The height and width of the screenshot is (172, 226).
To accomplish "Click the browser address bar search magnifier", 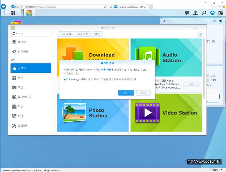I will (105, 7).
